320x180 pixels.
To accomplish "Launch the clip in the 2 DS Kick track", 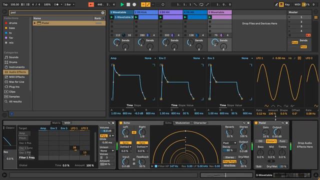I will tap(136, 17).
